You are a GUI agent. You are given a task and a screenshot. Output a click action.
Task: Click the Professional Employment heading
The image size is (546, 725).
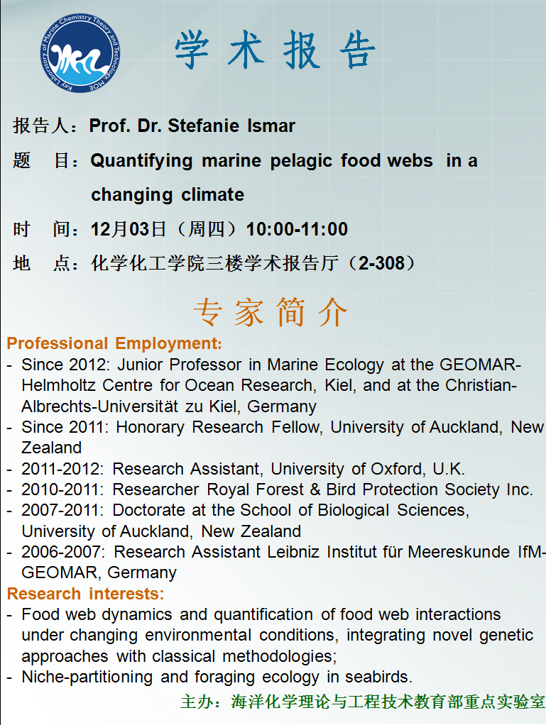(114, 344)
